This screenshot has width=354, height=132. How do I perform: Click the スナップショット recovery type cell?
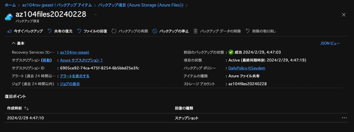187,118
